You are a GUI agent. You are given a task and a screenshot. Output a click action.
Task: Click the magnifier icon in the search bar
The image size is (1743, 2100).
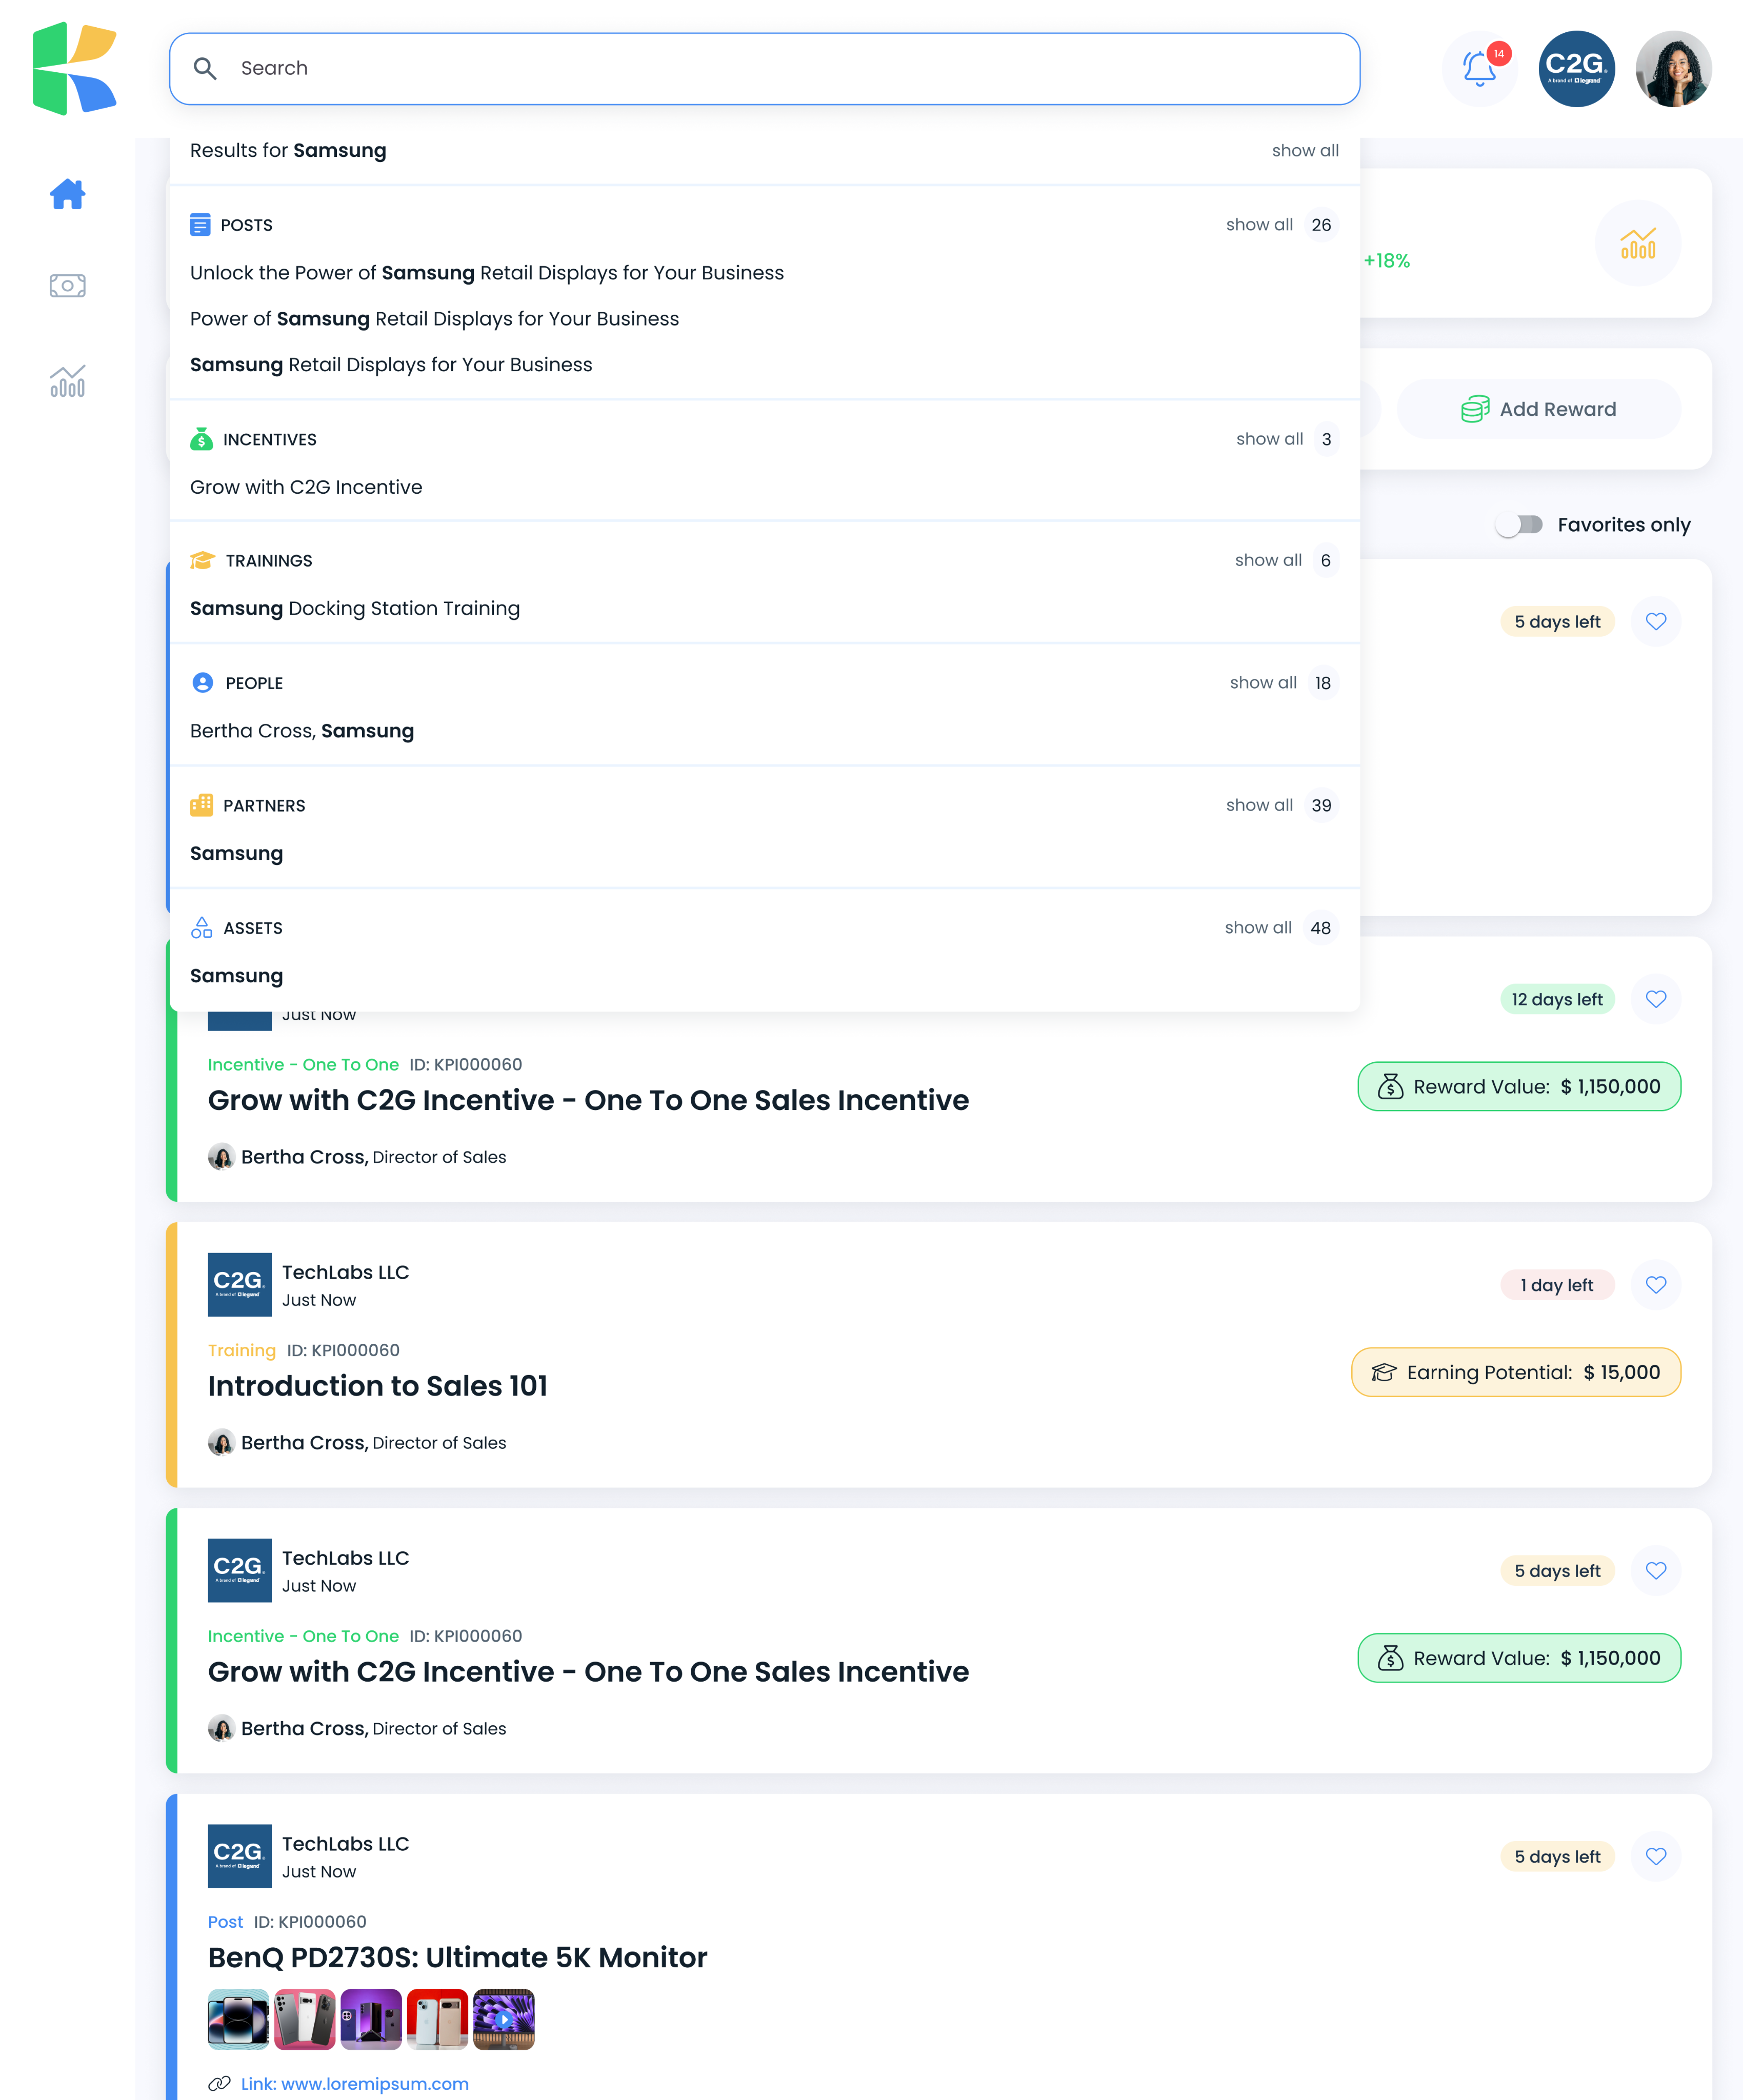pos(205,68)
